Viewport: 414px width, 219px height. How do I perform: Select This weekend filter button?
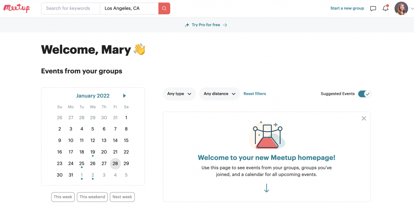(92, 197)
